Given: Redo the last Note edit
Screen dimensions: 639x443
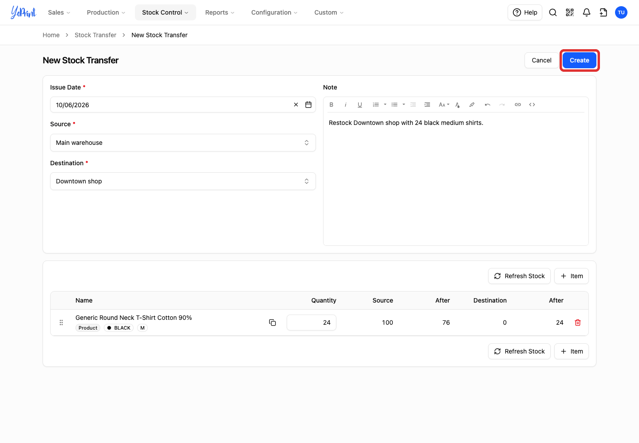Looking at the screenshot, I should [502, 105].
